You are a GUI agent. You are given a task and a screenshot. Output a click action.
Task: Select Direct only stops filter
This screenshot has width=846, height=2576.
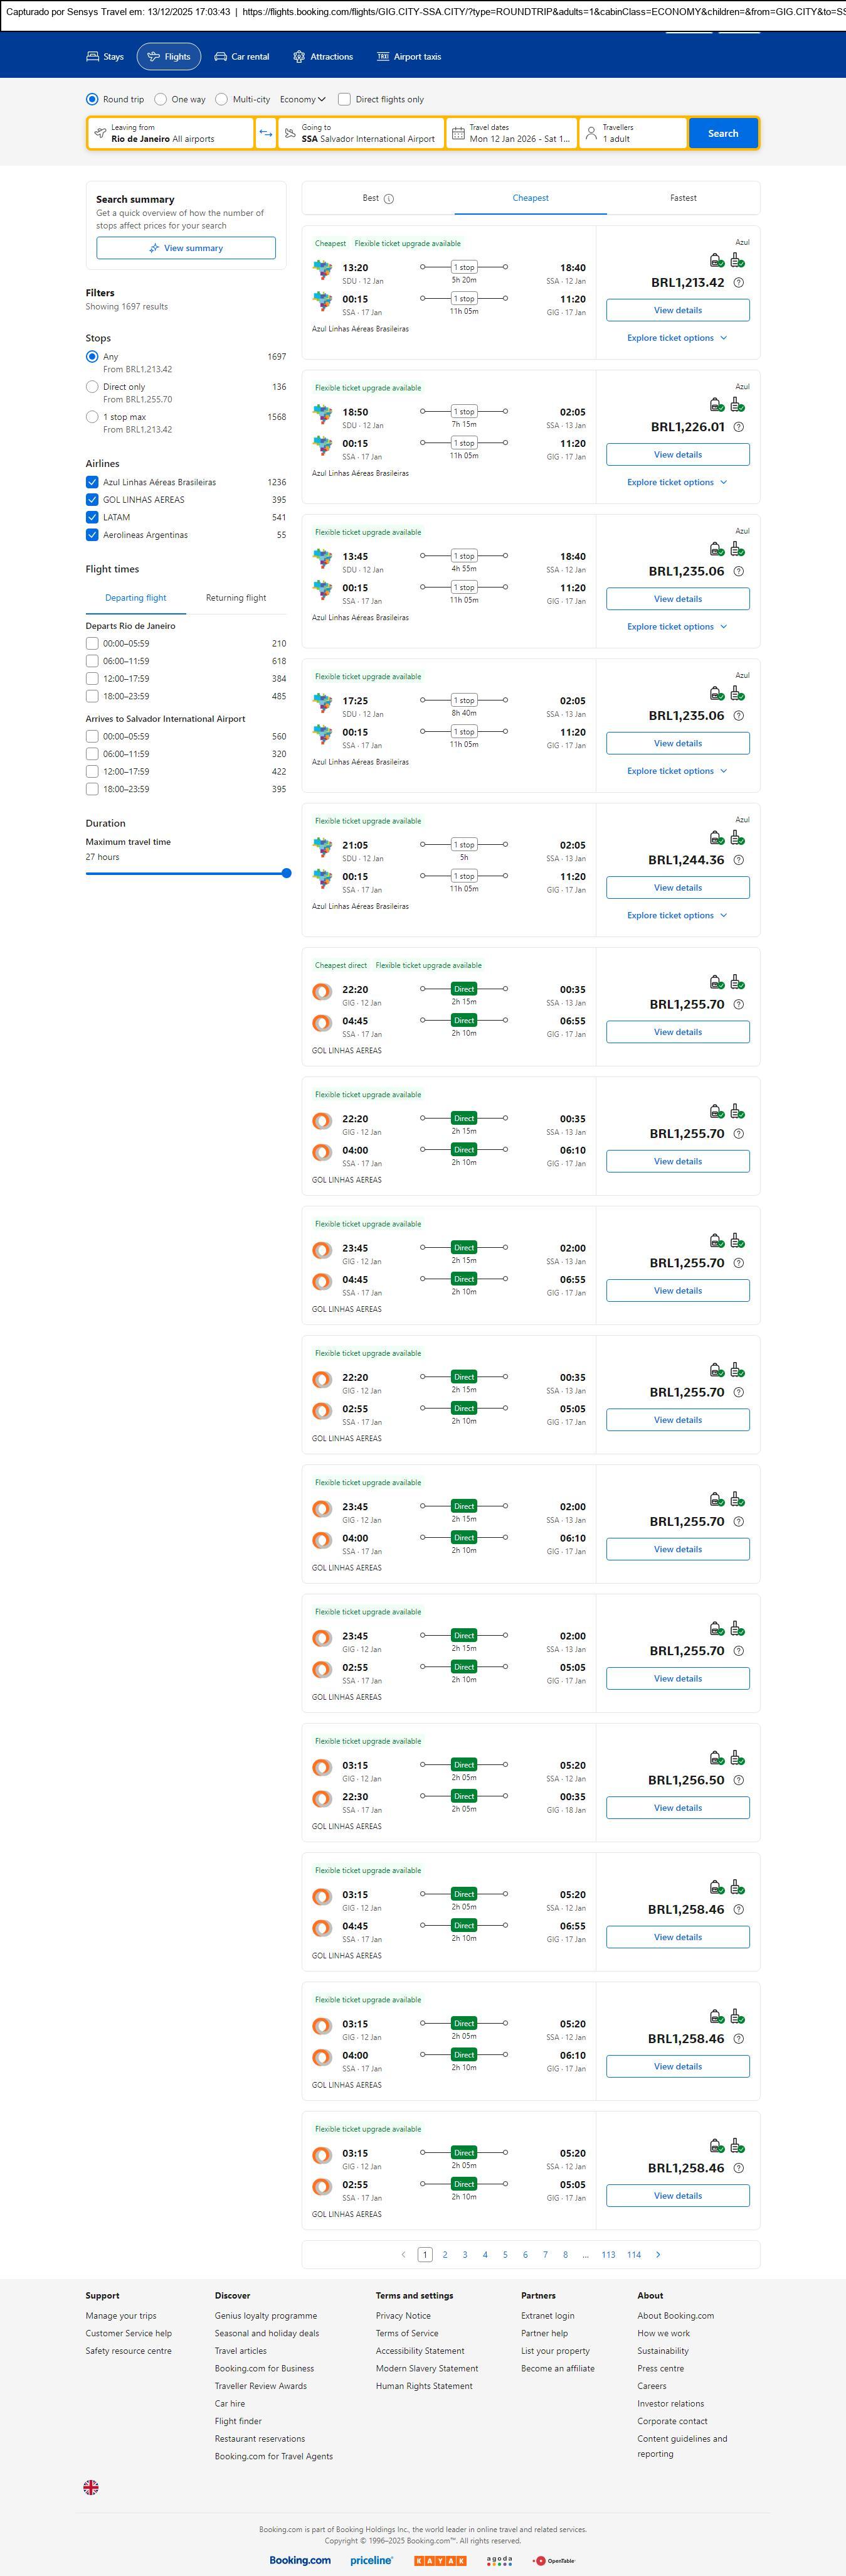point(92,387)
